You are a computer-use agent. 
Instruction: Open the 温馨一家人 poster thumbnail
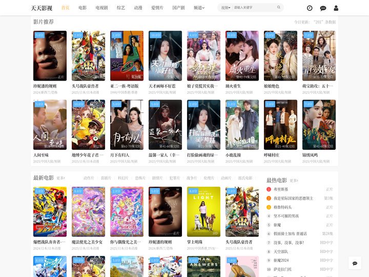point(165,125)
